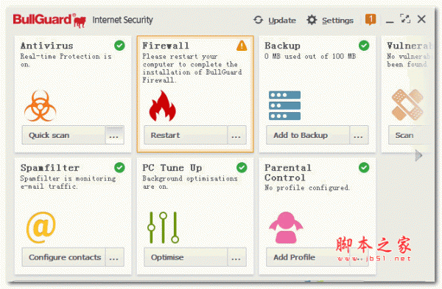Click 'No profile configured' status text
This screenshot has height=289, width=442.
click(307, 188)
